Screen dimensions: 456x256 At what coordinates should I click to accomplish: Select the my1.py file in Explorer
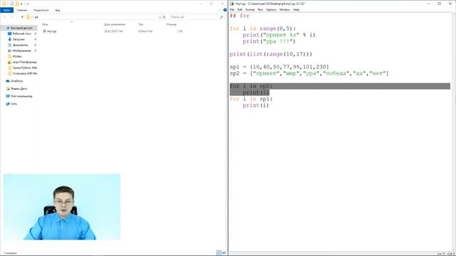coord(52,31)
